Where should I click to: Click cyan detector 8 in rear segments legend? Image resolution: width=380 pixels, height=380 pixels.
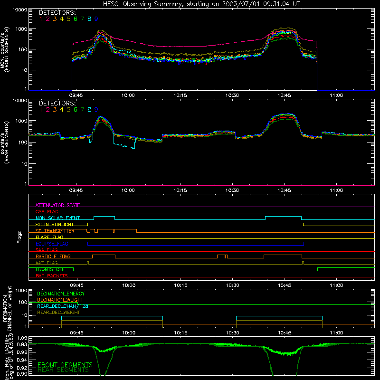[x=89, y=110]
